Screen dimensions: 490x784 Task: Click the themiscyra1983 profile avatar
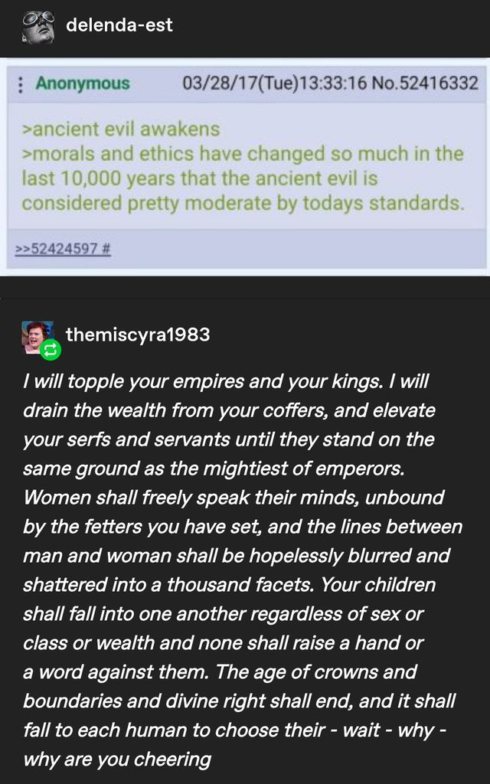coord(37,335)
